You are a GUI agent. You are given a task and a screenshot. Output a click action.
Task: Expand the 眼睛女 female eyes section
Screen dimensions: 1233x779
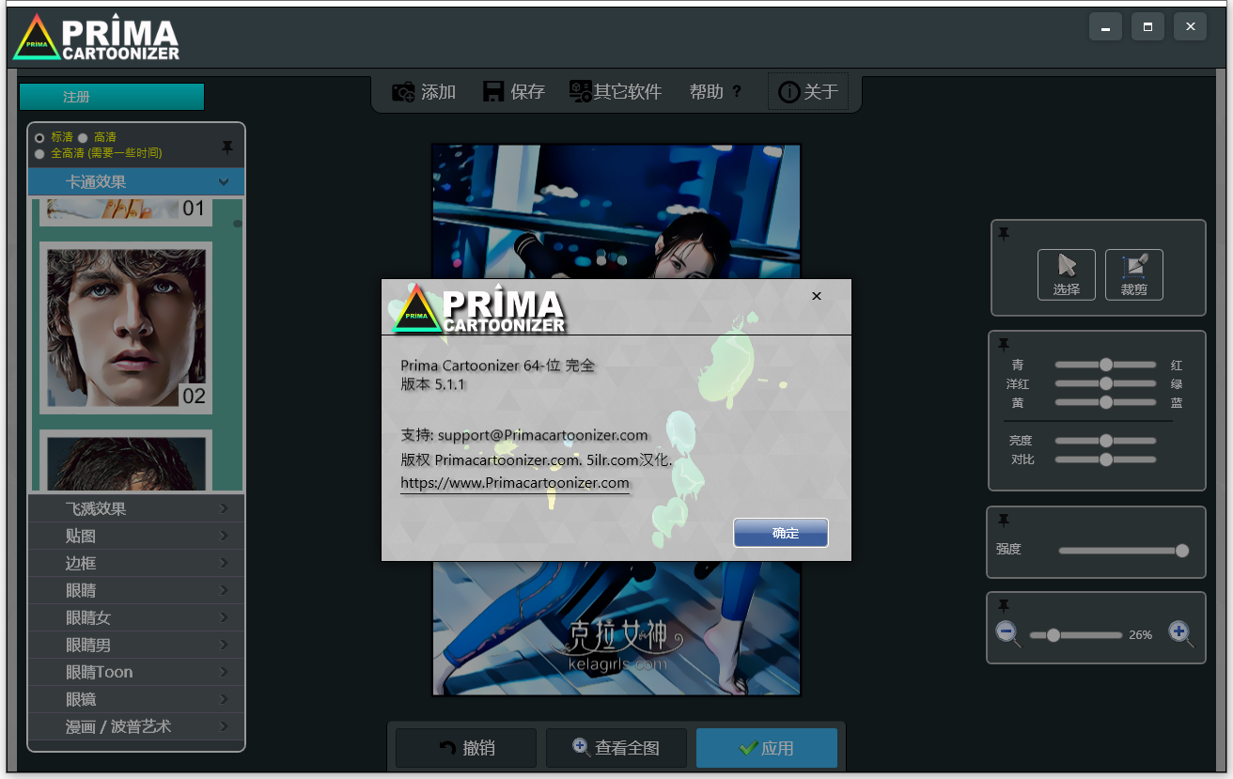136,617
